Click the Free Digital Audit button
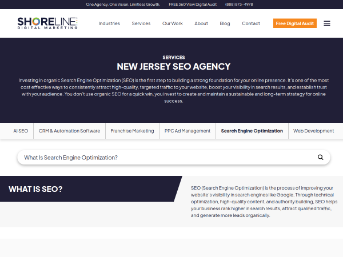Image resolution: width=343 pixels, height=257 pixels. pos(294,23)
